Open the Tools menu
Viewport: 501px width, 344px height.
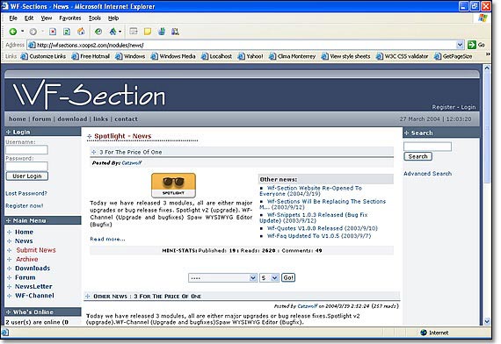tap(95, 18)
